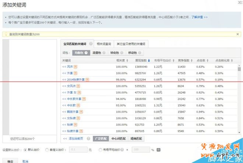
Task: Click the orange tag icon beside 风衣
Action: [75, 67]
